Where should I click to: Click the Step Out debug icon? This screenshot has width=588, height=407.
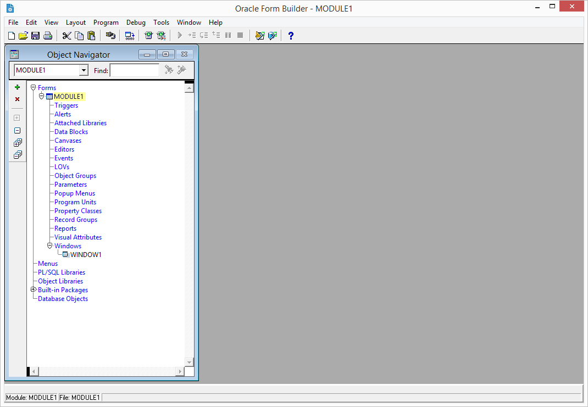[x=216, y=35]
